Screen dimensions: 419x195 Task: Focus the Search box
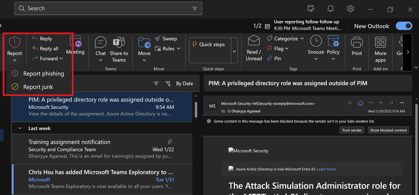[108, 8]
